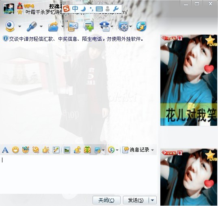The width and height of the screenshot is (218, 206).
Task: Toggle half/full width moon icon
Action: tap(83, 9)
